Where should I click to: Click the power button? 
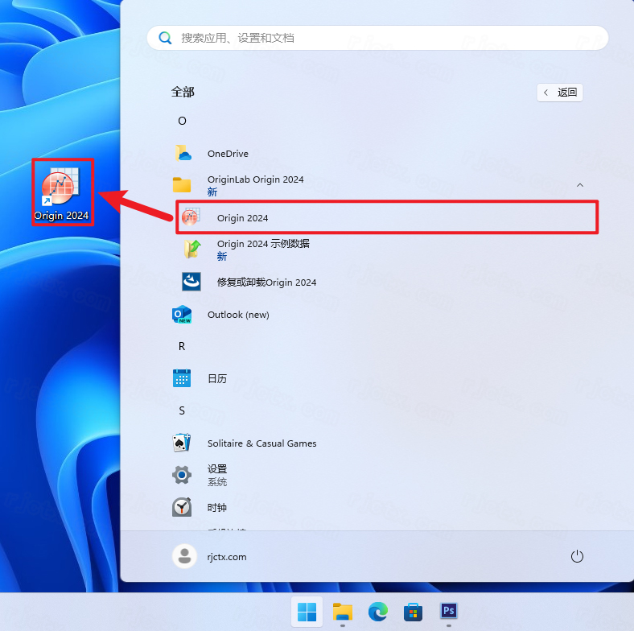coord(576,556)
